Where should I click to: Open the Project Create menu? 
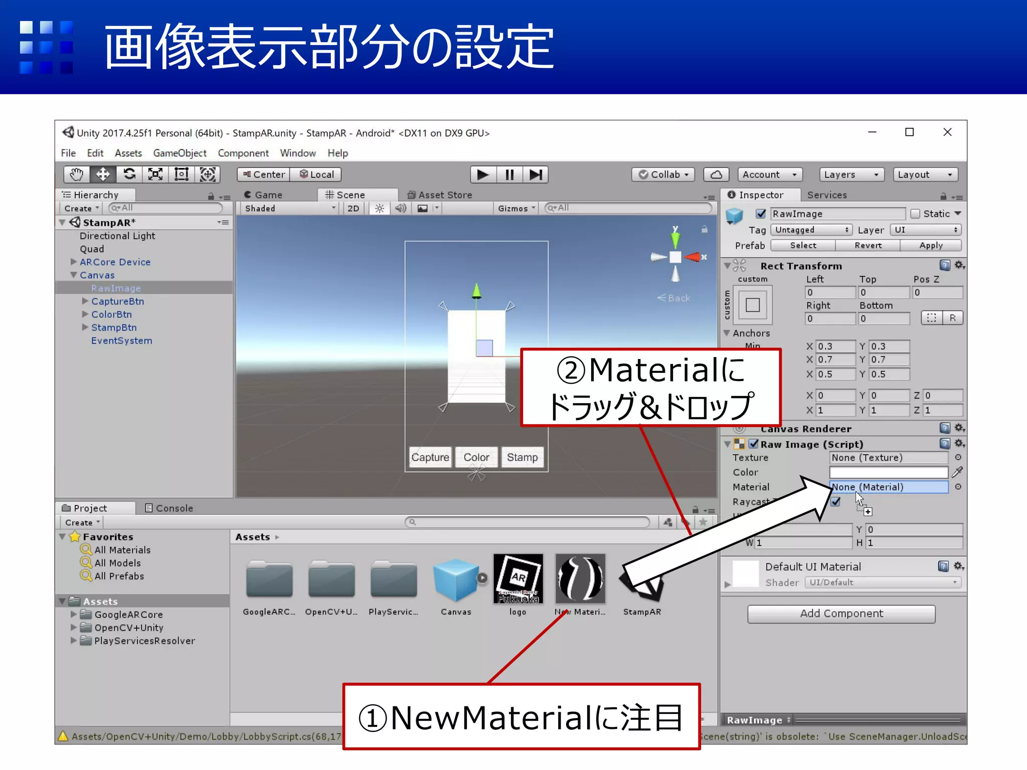coord(83,522)
